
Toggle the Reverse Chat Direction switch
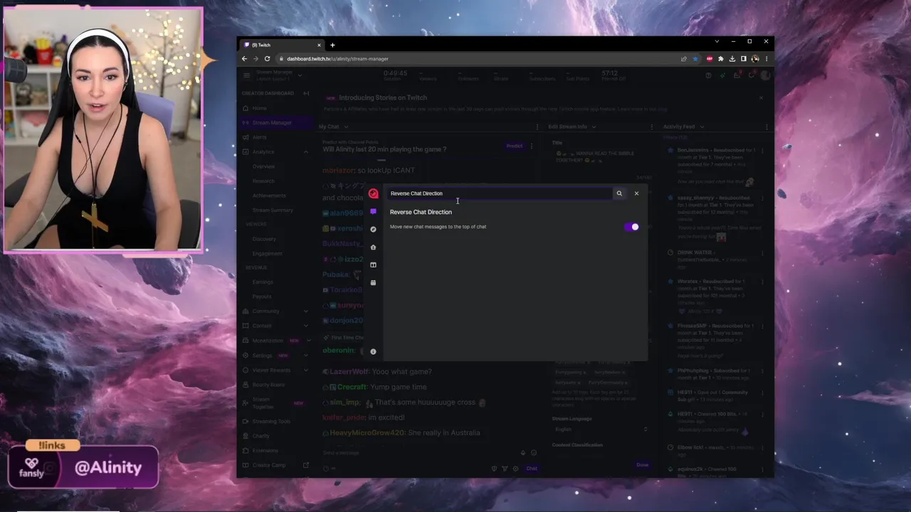click(x=632, y=227)
